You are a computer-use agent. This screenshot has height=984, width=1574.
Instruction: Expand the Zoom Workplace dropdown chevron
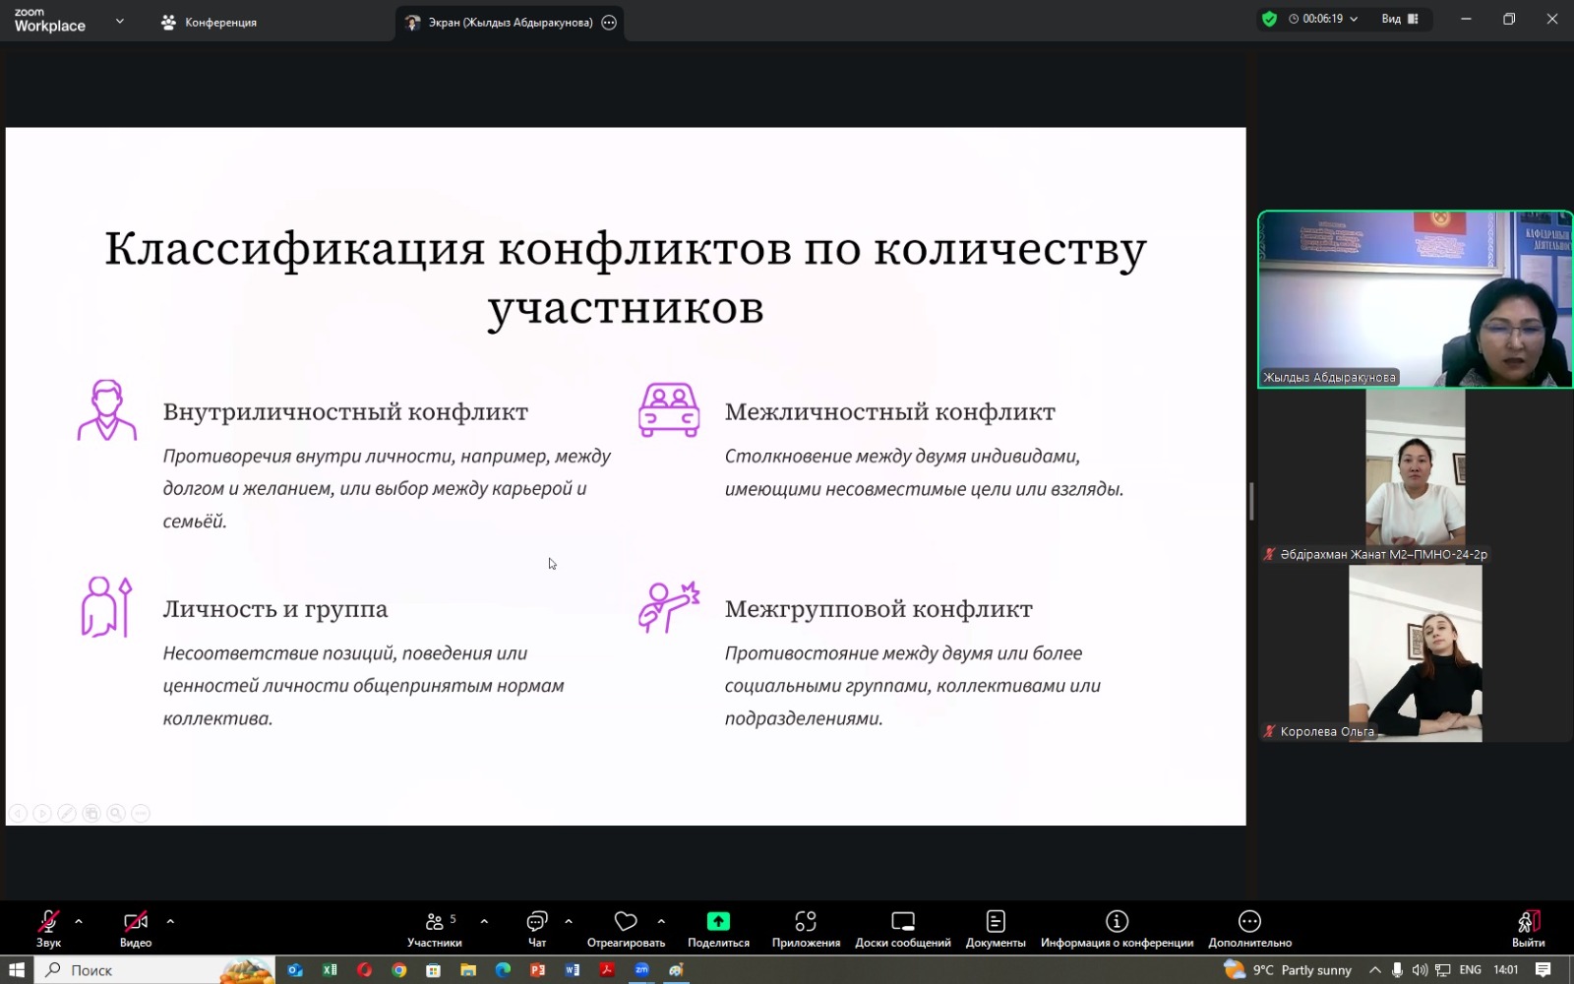(x=120, y=21)
